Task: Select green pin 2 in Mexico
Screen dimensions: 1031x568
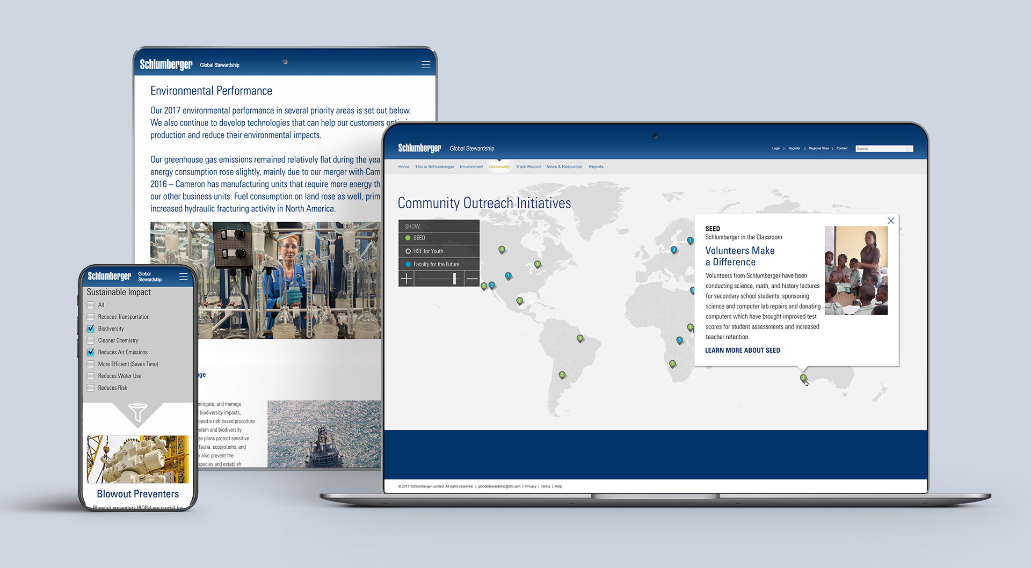Action: pyautogui.click(x=519, y=301)
